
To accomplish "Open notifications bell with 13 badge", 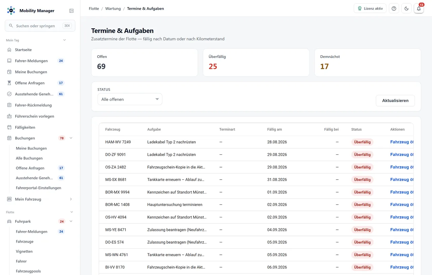I will tap(419, 8).
